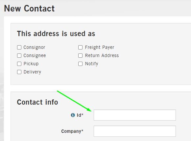This screenshot has height=141, width=191.
Task: Click the 'Delivery' label text
Action: pos(32,72)
